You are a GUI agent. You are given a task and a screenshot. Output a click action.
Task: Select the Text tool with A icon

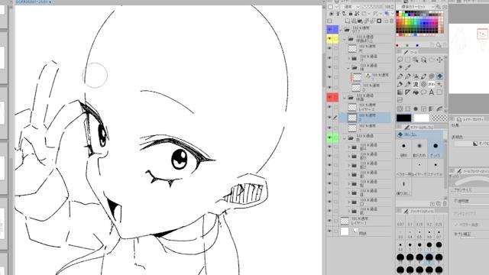431,92
